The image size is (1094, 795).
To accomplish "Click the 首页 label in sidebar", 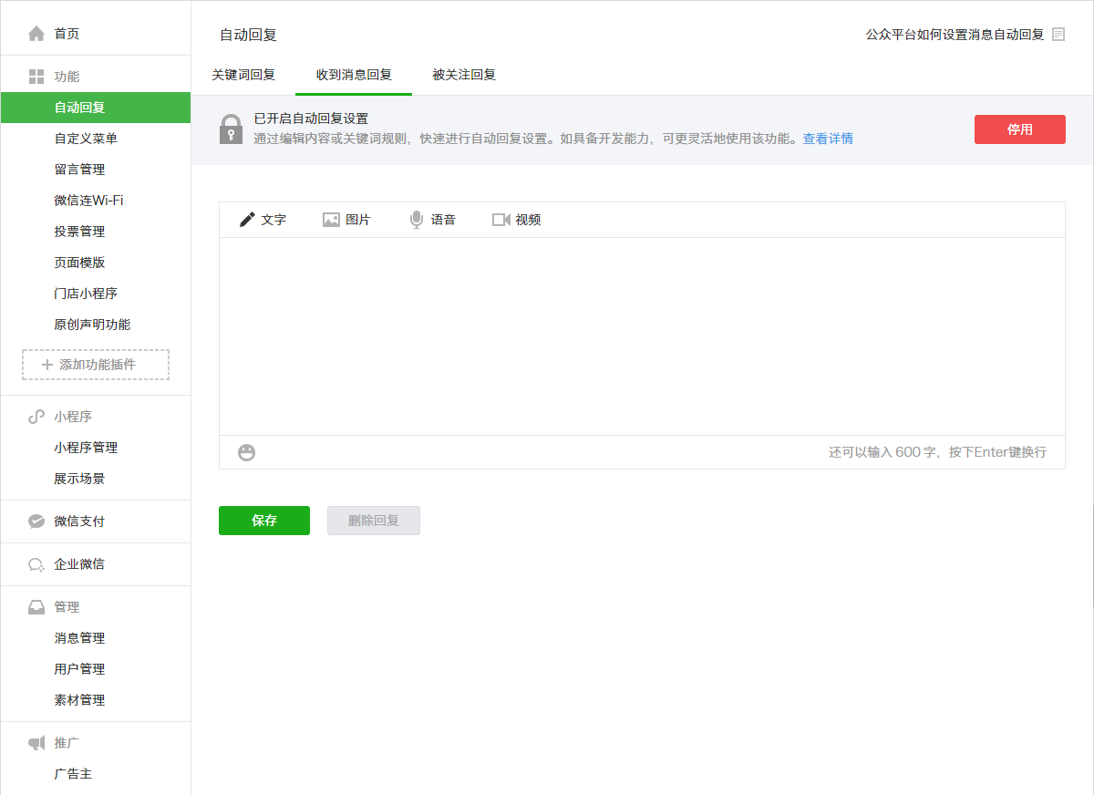I will tap(67, 34).
